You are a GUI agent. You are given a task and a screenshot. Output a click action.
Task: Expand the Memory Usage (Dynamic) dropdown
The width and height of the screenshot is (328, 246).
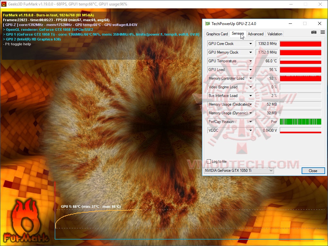pos(251,113)
